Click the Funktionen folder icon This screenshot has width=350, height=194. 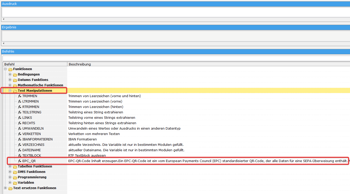(x=11, y=69)
